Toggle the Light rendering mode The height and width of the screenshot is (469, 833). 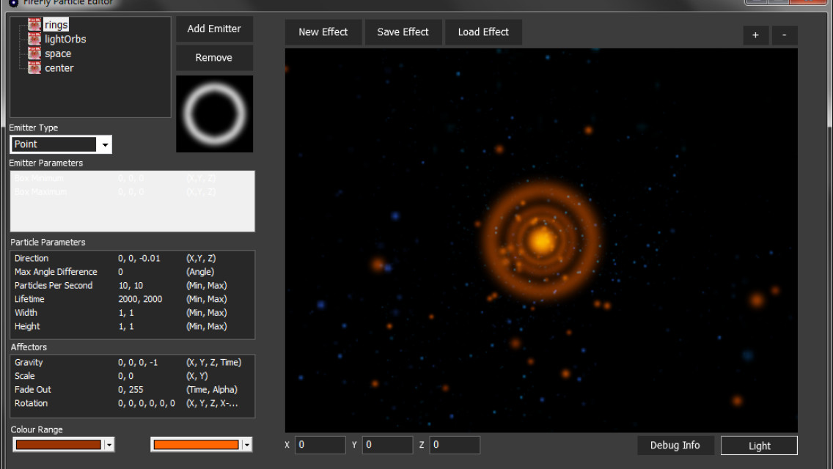point(759,445)
